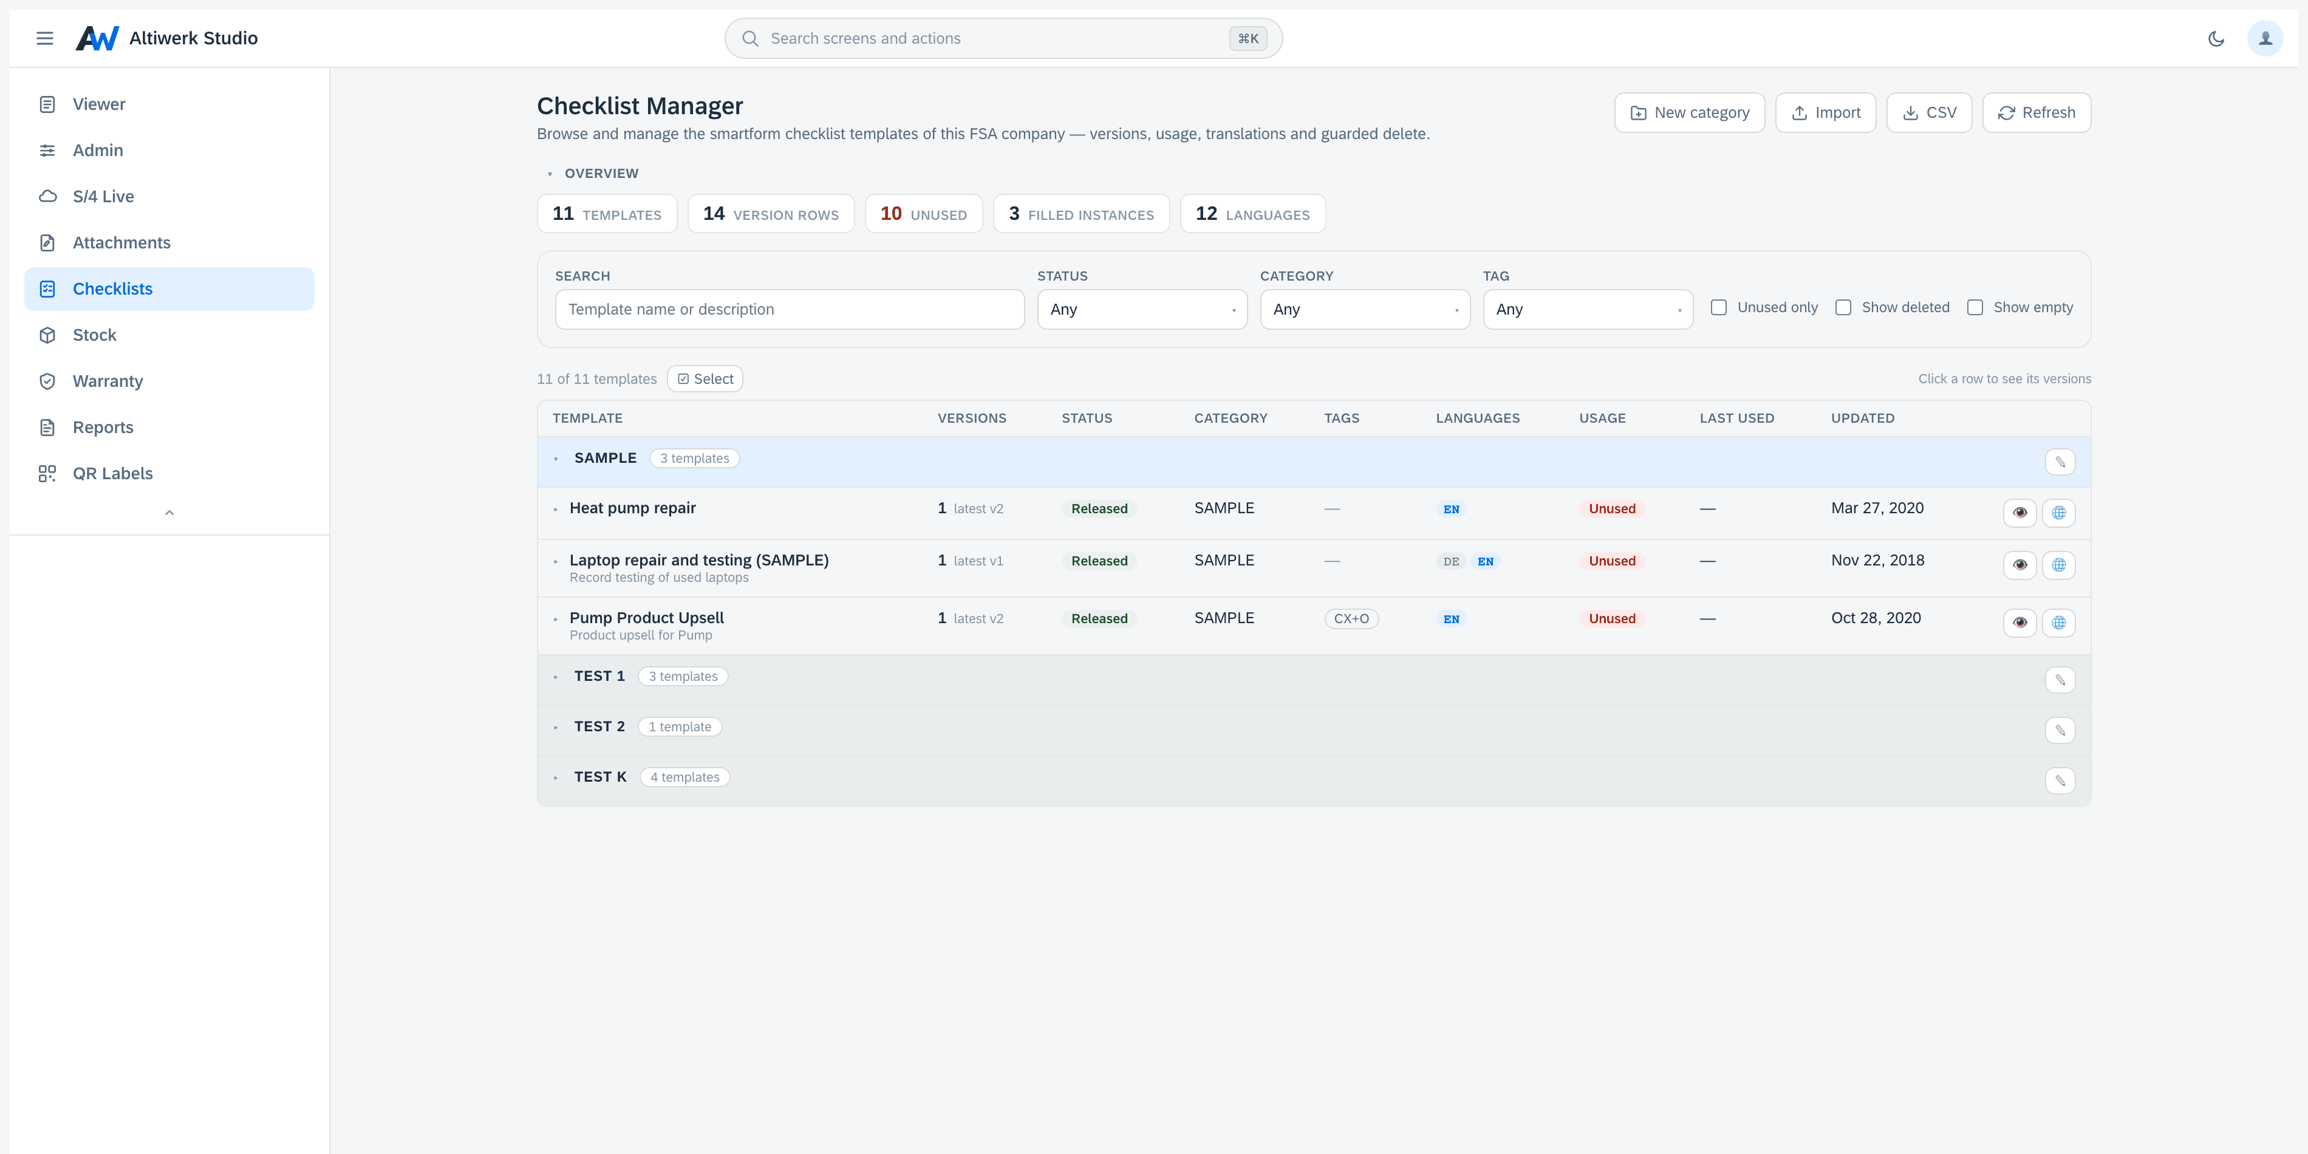2308x1154 pixels.
Task: Select Checklists in the sidebar
Action: tap(169, 288)
